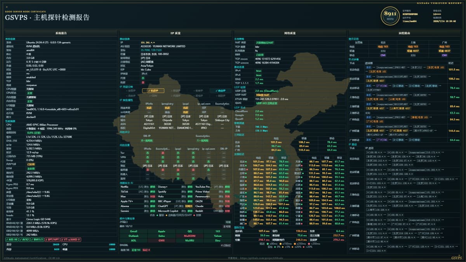Click the DAZN unlock status row
466x262 pixels.
(x=213, y=202)
